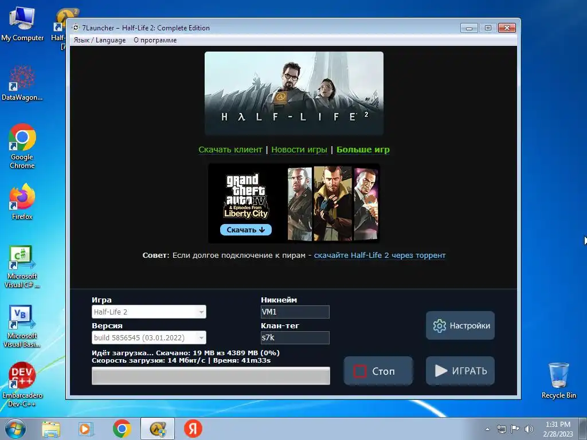This screenshot has width=587, height=440.
Task: Close the 7Launcher window
Action: 507,28
